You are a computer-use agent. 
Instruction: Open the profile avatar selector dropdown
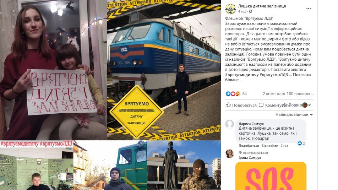(x=306, y=105)
